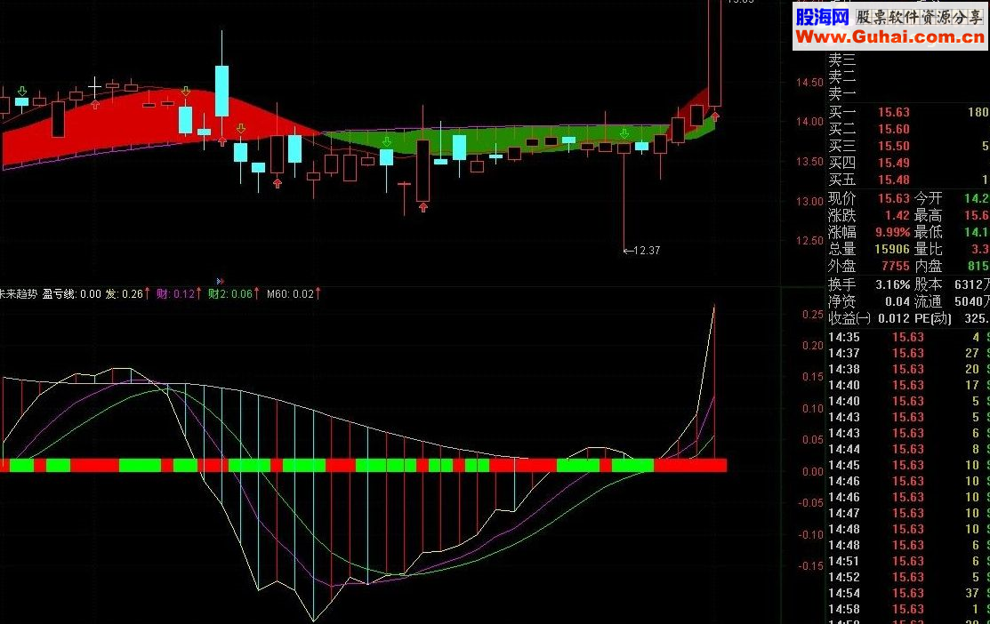Viewport: 990px width, 624px height.
Task: Select the 14:45 trade tick row
Action: coord(908,465)
